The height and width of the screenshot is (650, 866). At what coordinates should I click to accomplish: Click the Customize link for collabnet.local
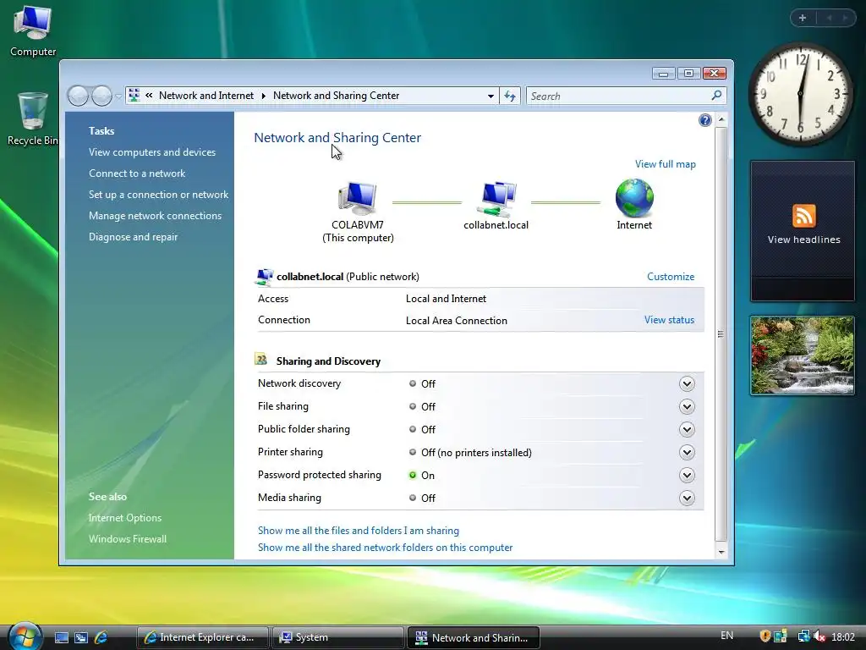click(x=671, y=277)
